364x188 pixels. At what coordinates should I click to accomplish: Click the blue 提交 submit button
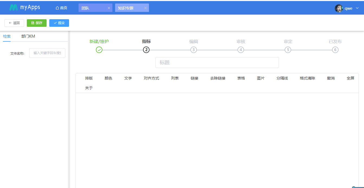pyautogui.click(x=59, y=23)
